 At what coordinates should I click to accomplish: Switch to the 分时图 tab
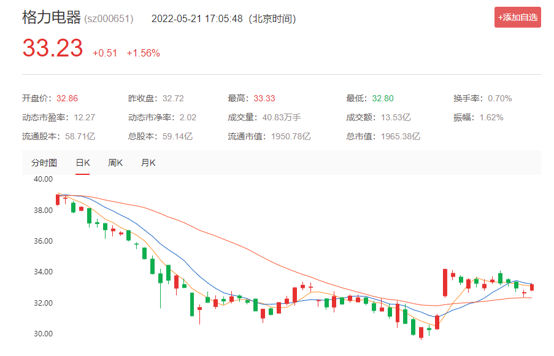[44, 163]
